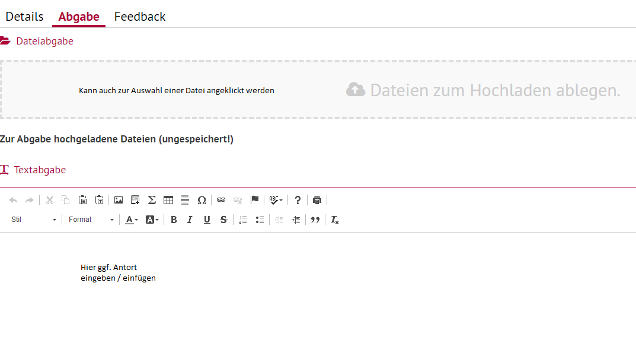Click the print icon in toolbar
This screenshot has width=636, height=340.
[x=317, y=200]
